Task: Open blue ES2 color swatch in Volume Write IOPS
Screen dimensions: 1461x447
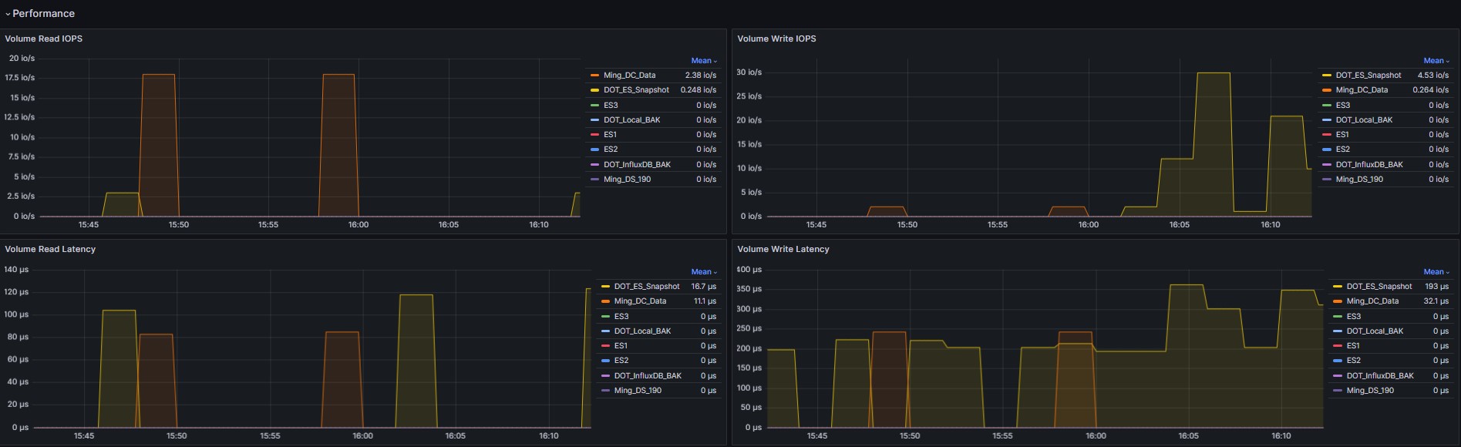Action: click(x=1327, y=150)
